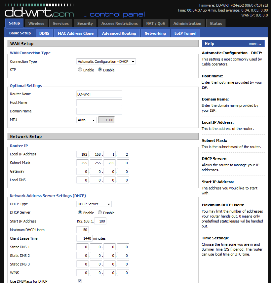This screenshot has height=283, width=271.
Task: Open the Status tab
Action: coord(216,23)
